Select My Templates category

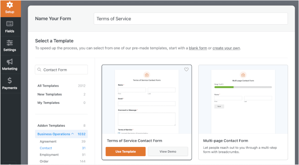[x=62, y=103]
